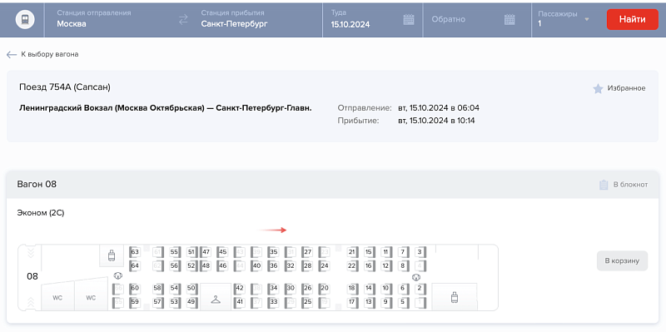Choose seat 49

pos(191,303)
